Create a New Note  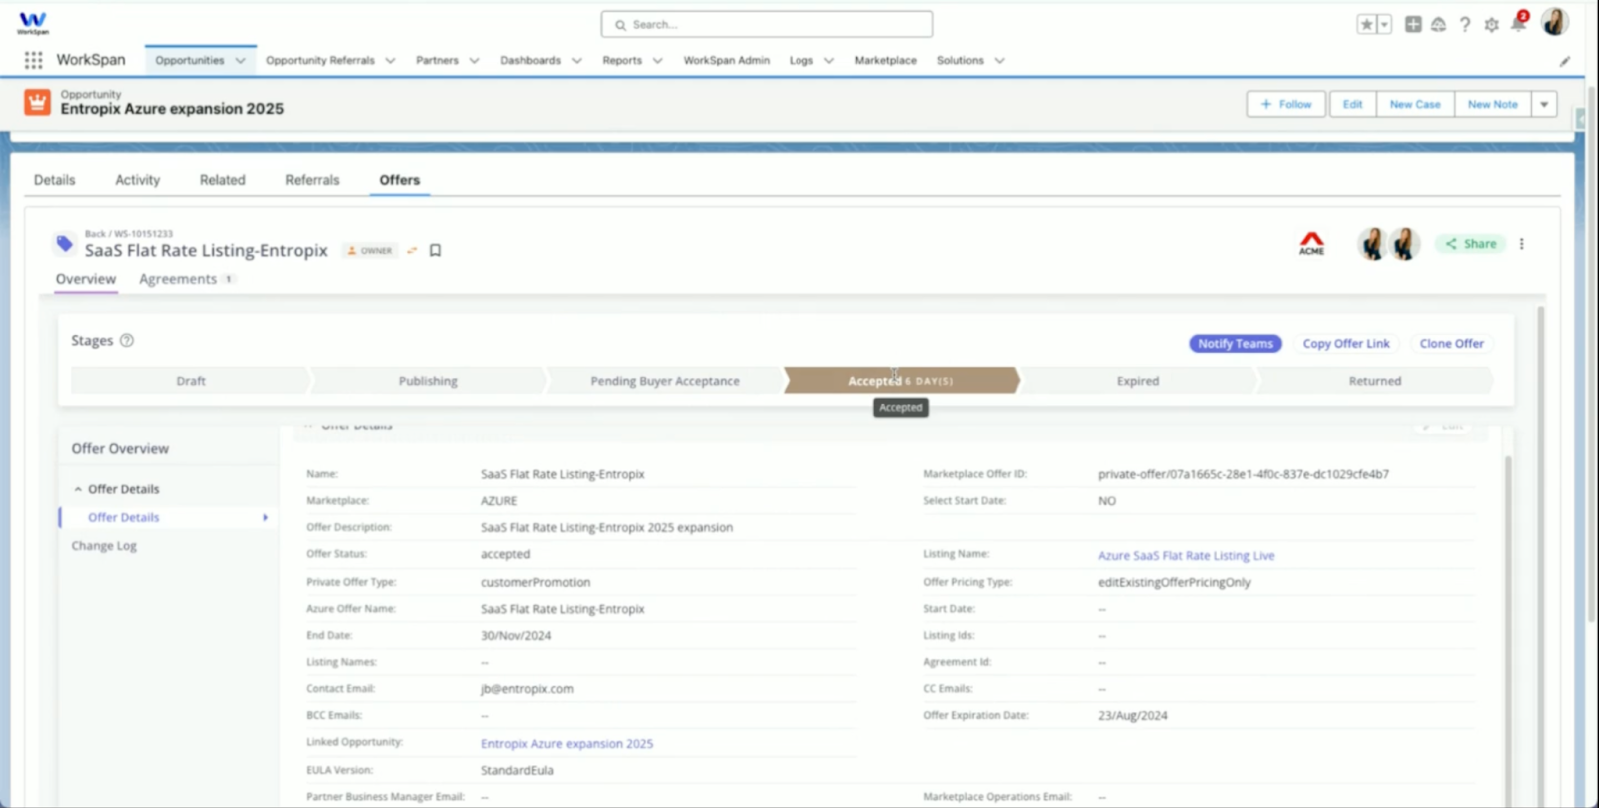[x=1493, y=104]
